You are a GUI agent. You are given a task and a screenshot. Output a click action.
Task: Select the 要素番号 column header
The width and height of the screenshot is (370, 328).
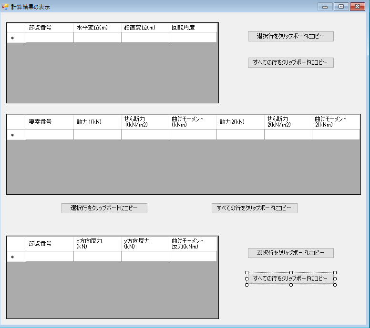point(50,122)
